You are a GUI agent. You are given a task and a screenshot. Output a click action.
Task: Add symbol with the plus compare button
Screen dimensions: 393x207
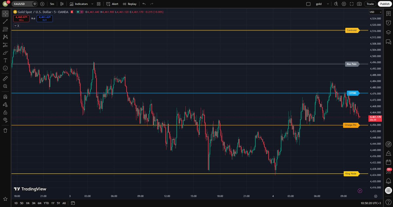pyautogui.click(x=42, y=4)
